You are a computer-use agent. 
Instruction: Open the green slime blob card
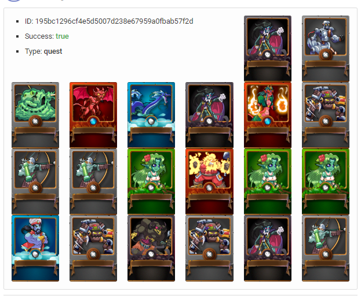35,115
